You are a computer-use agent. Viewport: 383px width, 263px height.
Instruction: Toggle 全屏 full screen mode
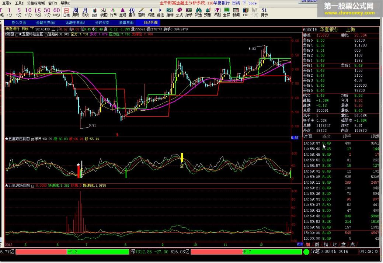pos(227,12)
